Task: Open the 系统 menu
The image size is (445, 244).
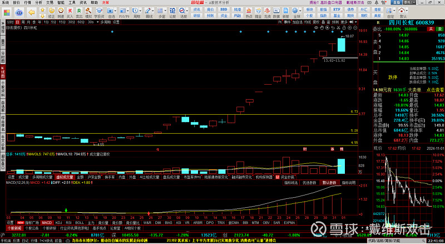Action: pos(5,2)
